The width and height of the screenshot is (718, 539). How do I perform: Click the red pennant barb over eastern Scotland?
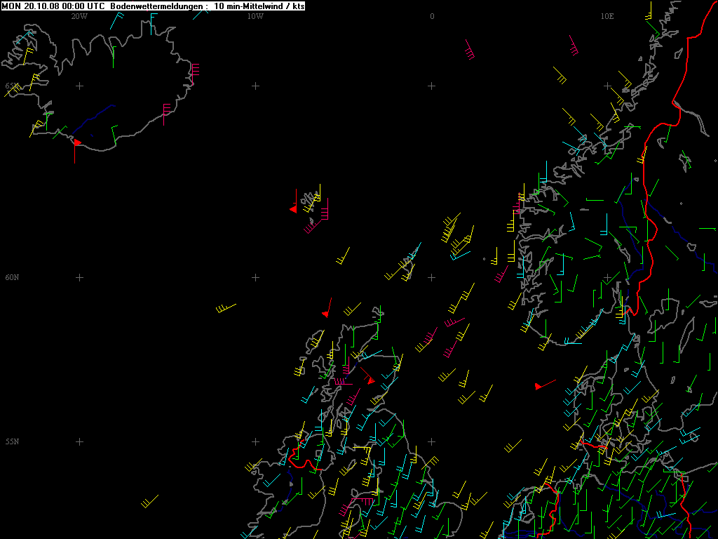click(x=367, y=376)
